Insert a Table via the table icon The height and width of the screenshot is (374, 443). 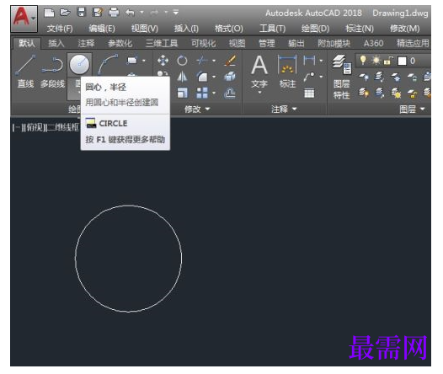point(309,93)
